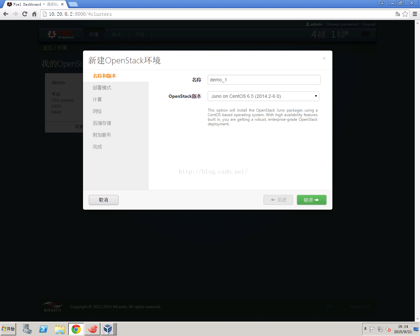This screenshot has height=336, width=420.
Task: Open a new browser tab
Action: tap(73, 4)
